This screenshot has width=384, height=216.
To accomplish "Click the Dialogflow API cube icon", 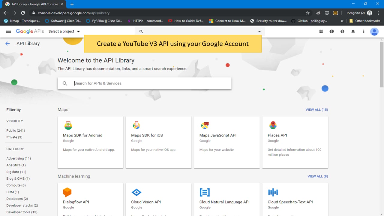I will coord(67,192).
